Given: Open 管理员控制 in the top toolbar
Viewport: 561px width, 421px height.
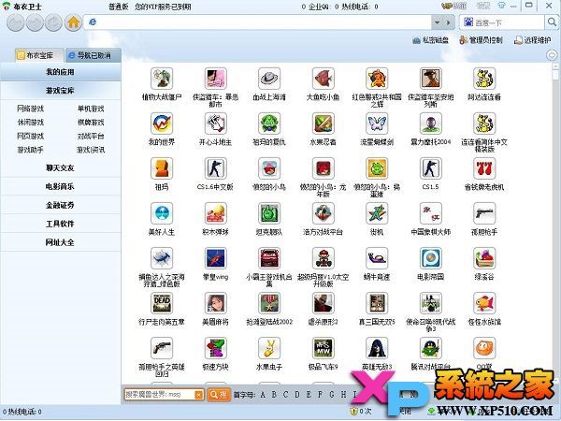Looking at the screenshot, I should pos(482,40).
